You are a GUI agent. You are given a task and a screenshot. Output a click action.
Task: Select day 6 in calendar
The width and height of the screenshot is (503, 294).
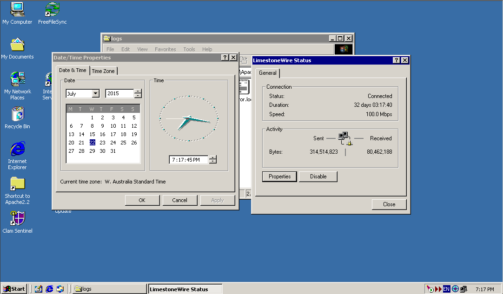pyautogui.click(x=71, y=126)
